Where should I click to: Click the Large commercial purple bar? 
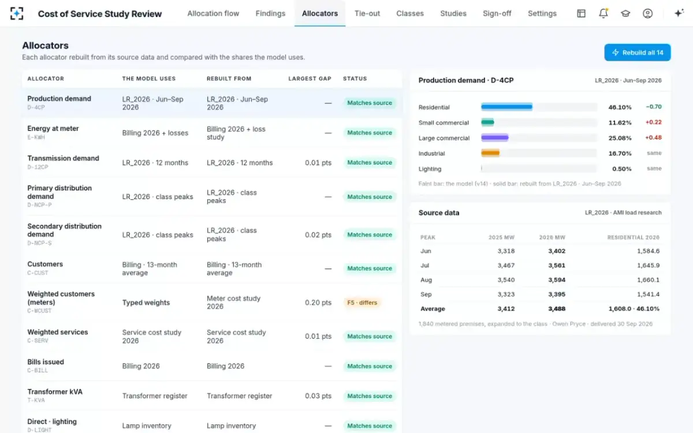click(x=494, y=138)
